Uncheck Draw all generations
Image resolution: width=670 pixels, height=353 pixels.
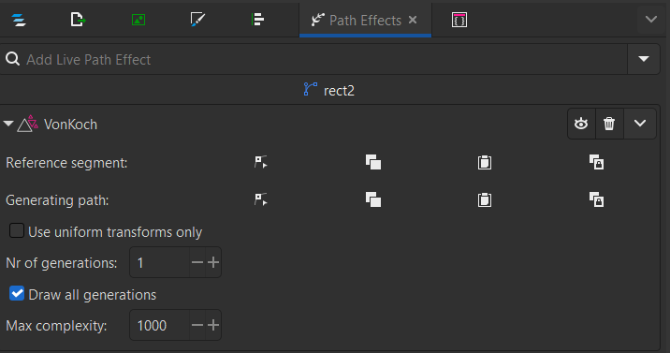click(x=17, y=294)
